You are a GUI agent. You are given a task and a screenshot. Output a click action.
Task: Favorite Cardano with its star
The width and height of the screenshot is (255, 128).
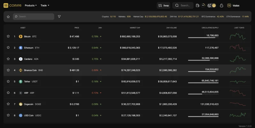8,59
